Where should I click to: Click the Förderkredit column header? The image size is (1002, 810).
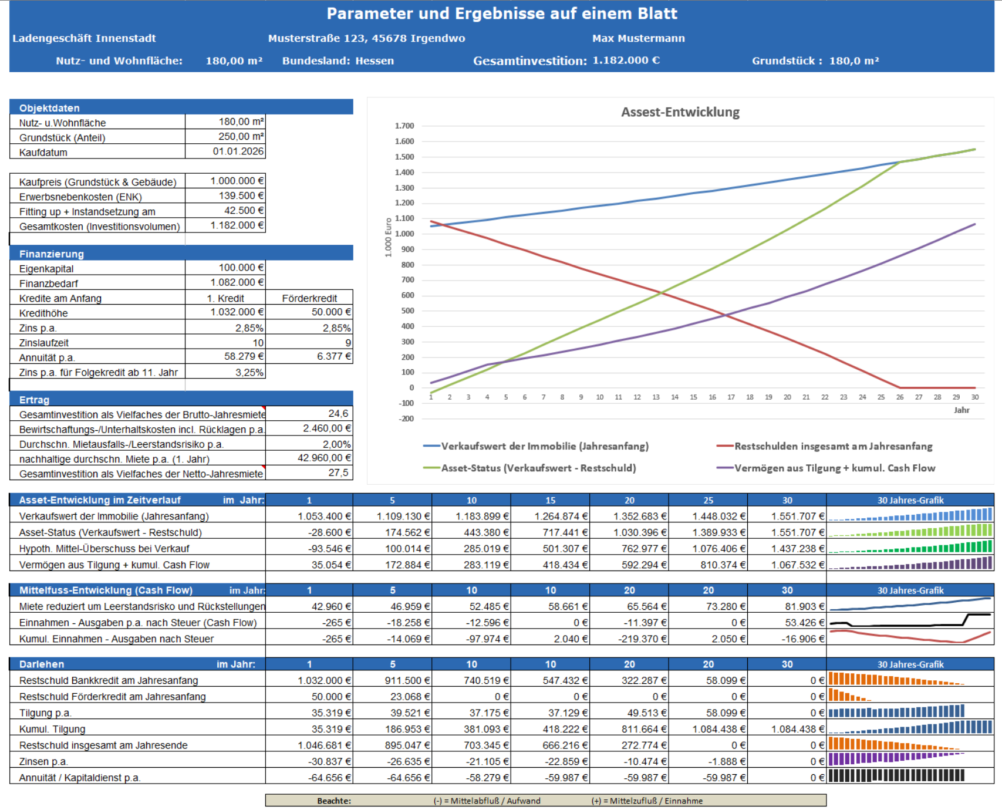coord(309,298)
